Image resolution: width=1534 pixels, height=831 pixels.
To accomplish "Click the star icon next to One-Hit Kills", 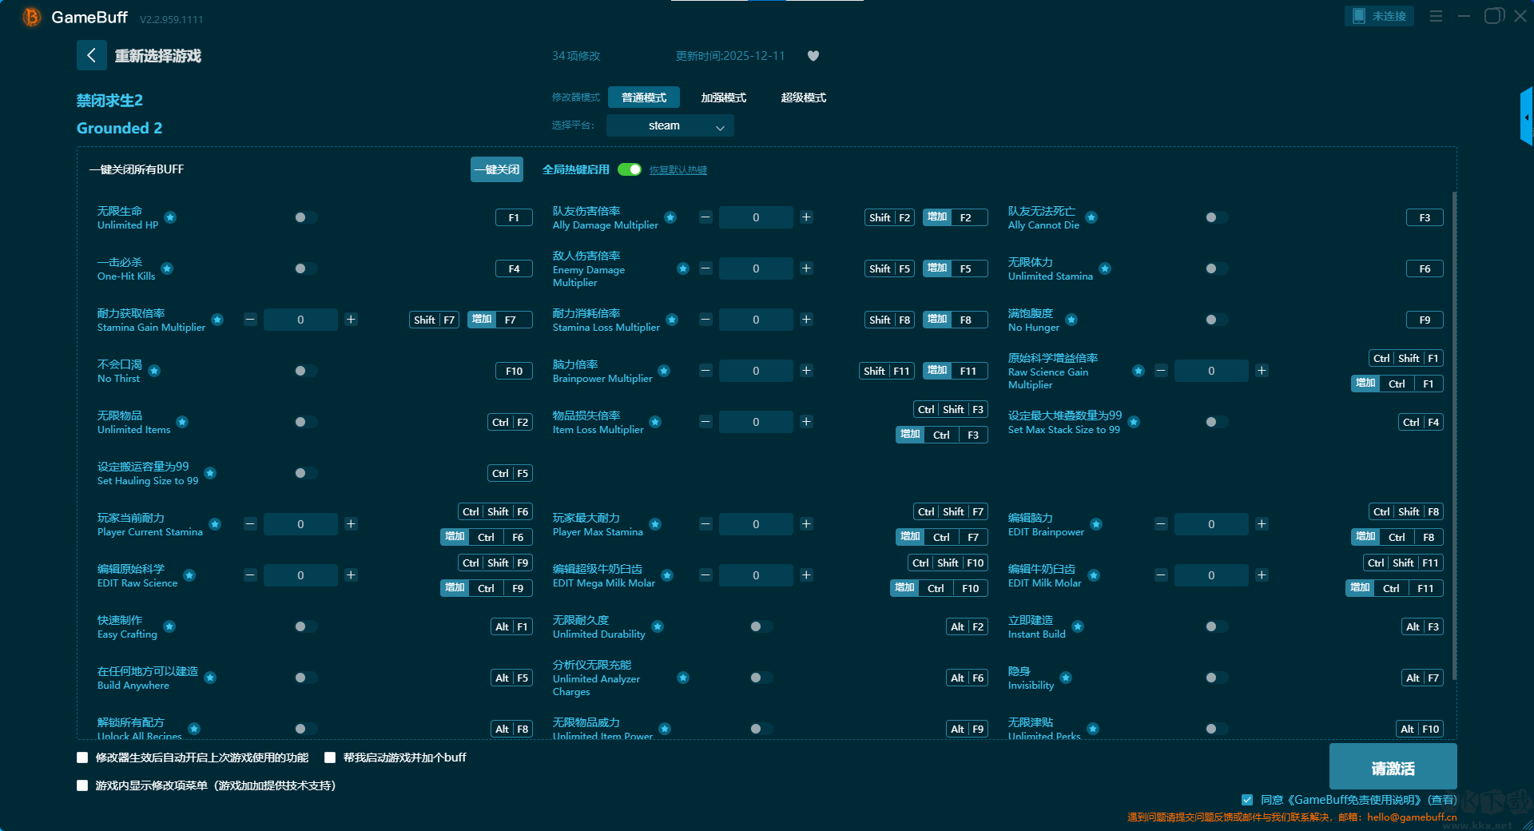I will (x=167, y=268).
